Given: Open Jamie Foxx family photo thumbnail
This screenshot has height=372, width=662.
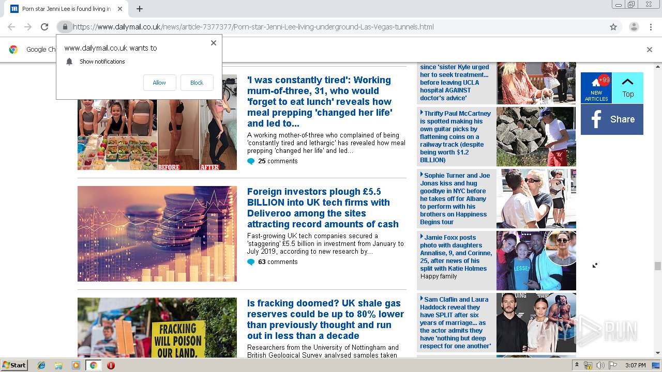Looking at the screenshot, I should click(x=536, y=260).
